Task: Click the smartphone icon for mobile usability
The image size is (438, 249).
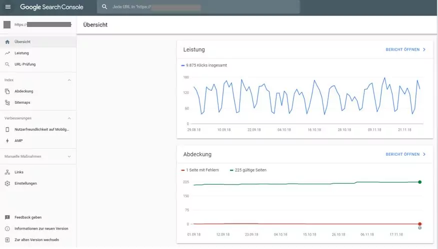Action: pos(7,129)
